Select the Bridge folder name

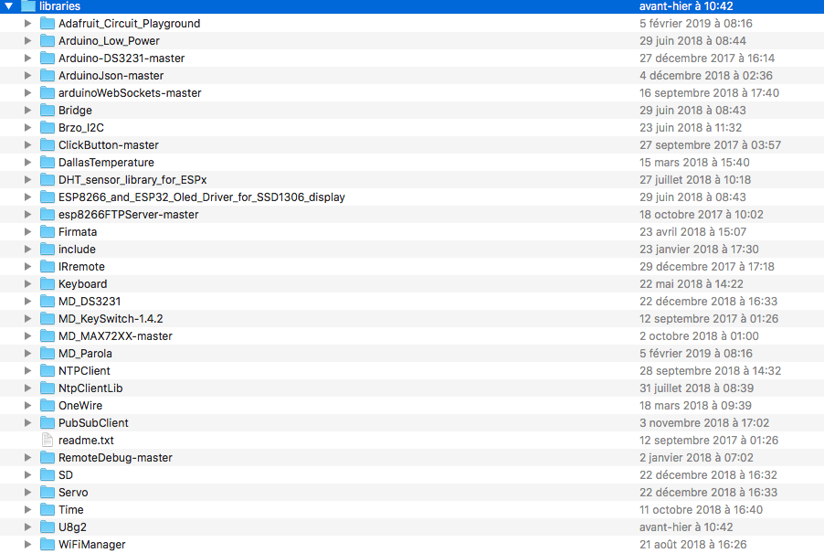pos(75,111)
